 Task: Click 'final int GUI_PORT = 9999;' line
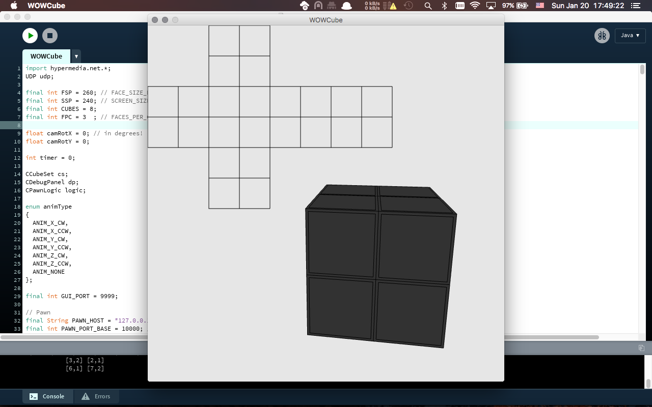(x=71, y=296)
